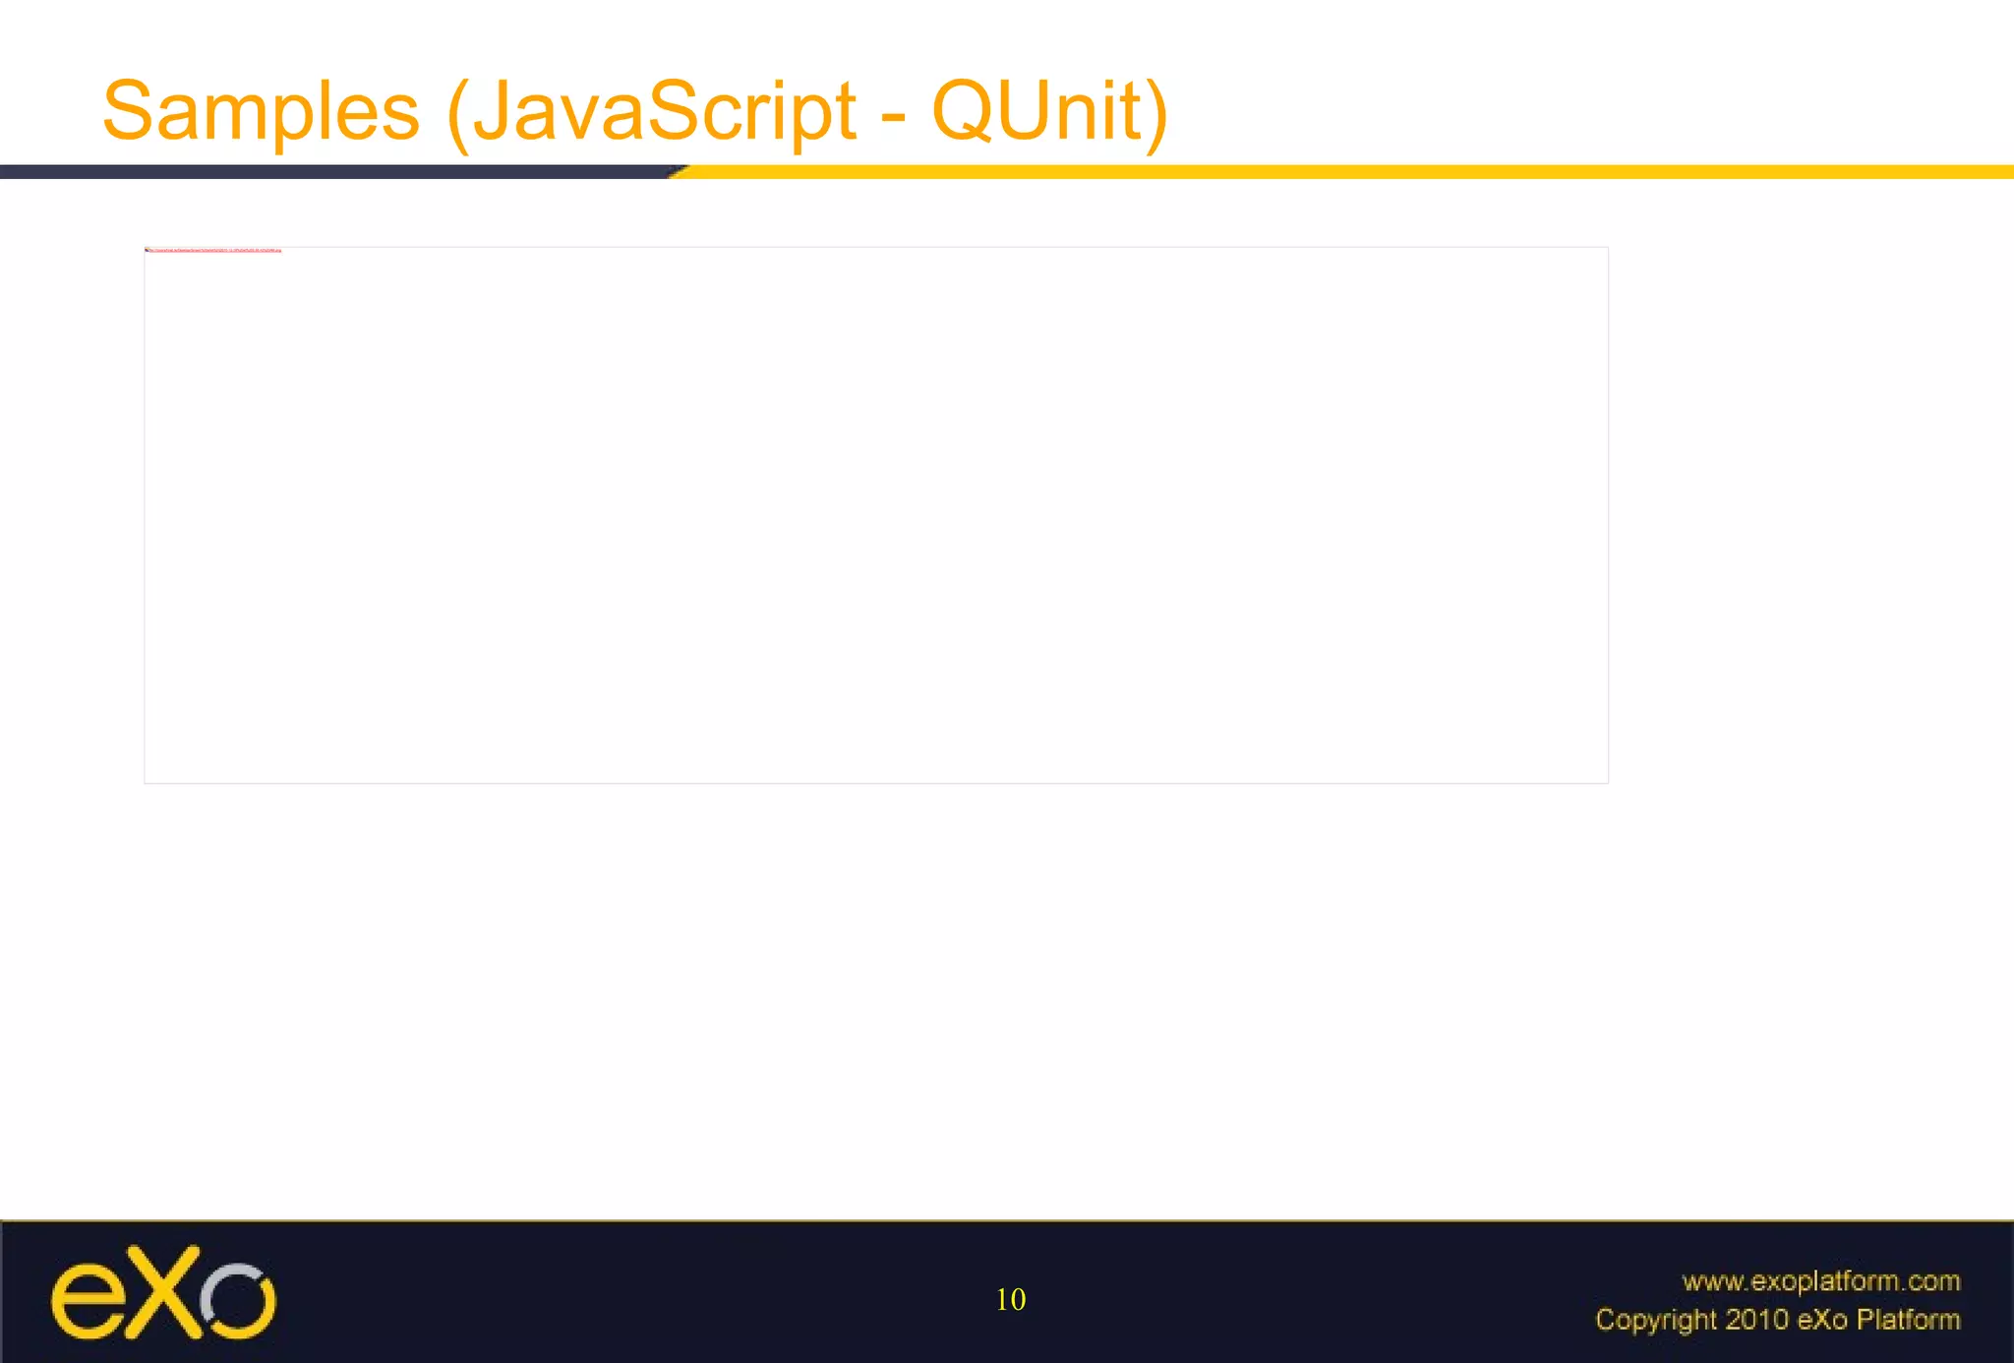Screen dimensions: 2014x1363
Task: Click the empty image placeholder frame center
Action: tap(875, 515)
